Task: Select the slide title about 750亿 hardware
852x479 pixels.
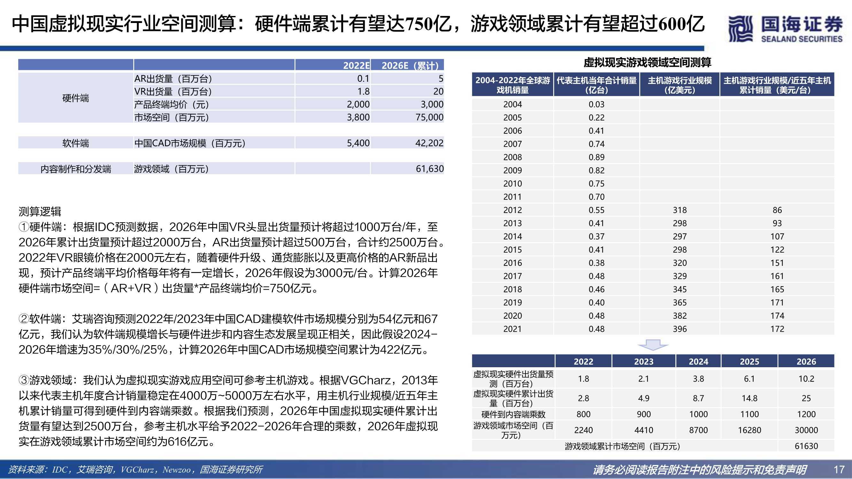Action: click(x=358, y=24)
